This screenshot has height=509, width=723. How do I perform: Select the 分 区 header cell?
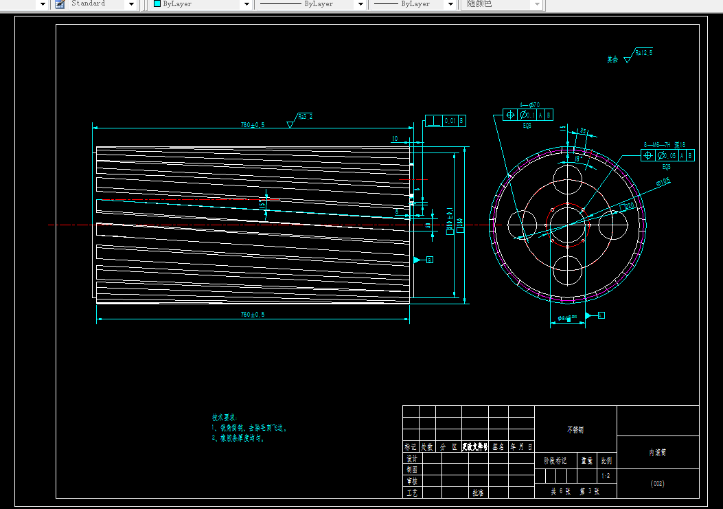[448, 446]
